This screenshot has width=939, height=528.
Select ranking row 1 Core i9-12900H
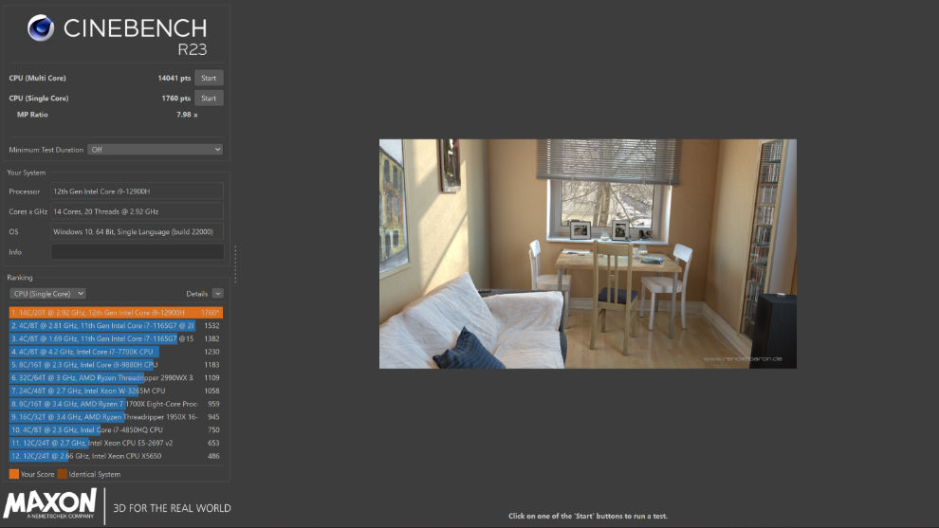coord(116,313)
